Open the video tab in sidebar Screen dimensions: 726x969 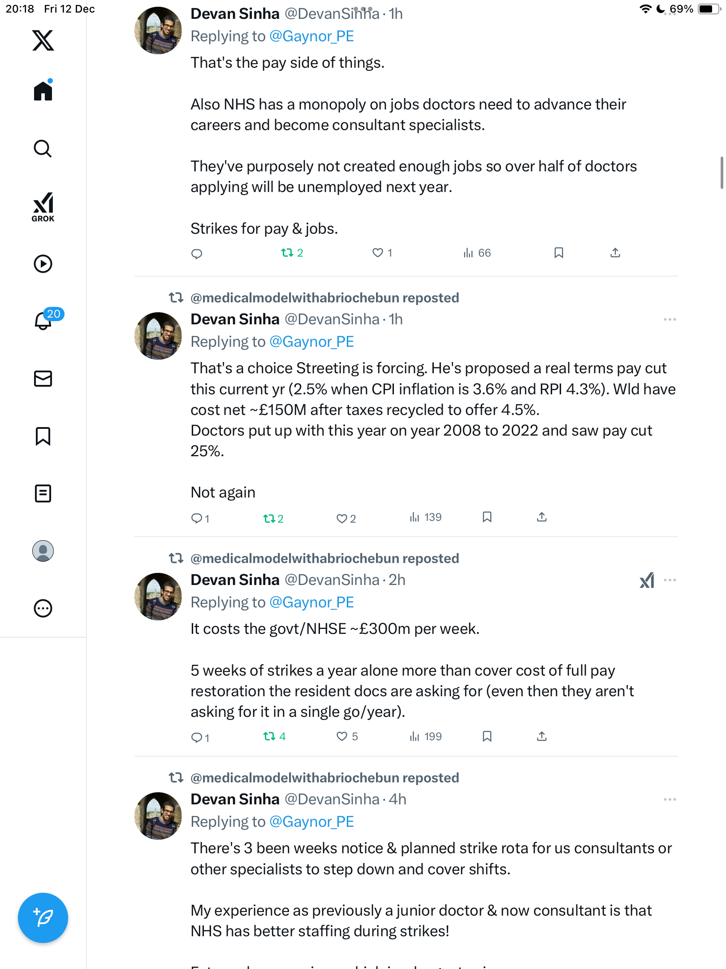tap(43, 264)
